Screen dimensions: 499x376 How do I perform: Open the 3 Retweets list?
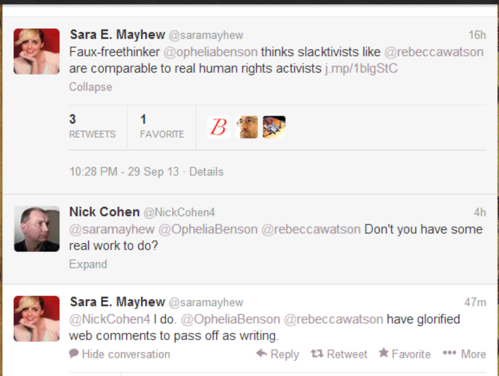92,127
